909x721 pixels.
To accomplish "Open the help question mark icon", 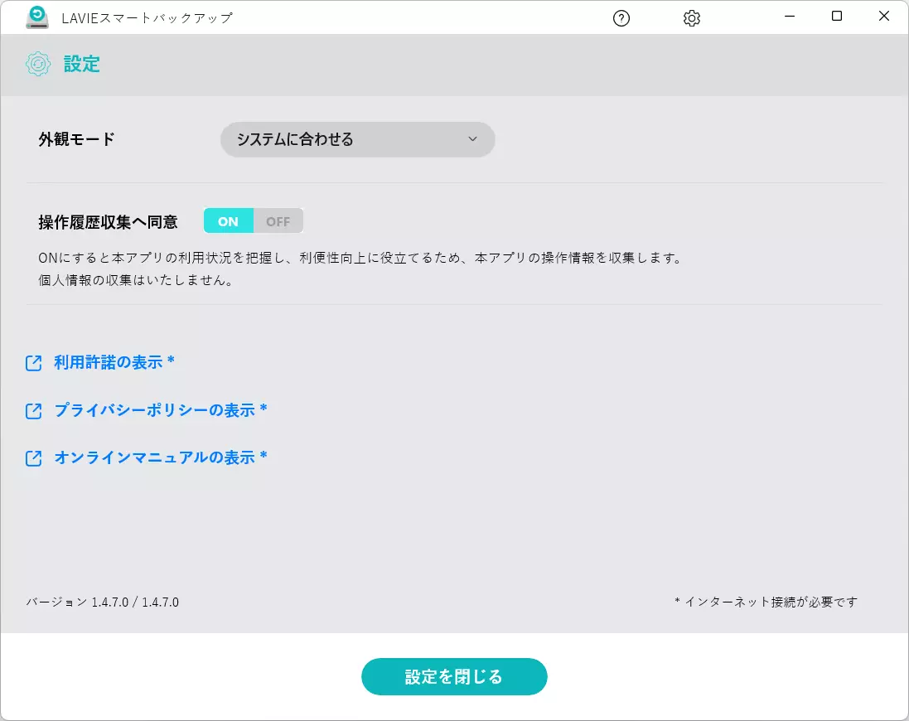I will point(621,18).
